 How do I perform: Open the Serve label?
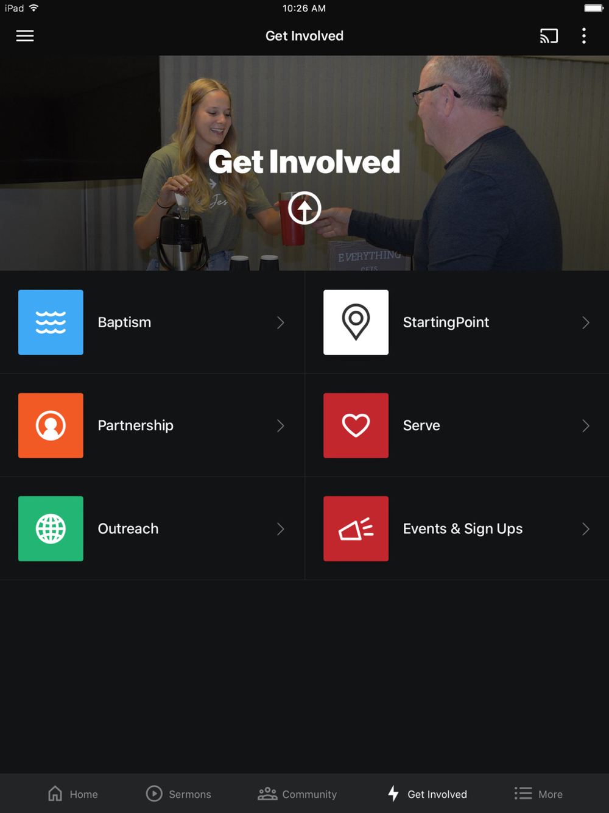[421, 425]
